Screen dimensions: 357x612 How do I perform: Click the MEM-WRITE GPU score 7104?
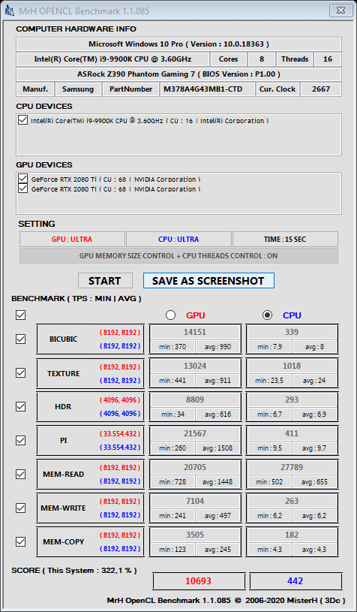coord(195,501)
